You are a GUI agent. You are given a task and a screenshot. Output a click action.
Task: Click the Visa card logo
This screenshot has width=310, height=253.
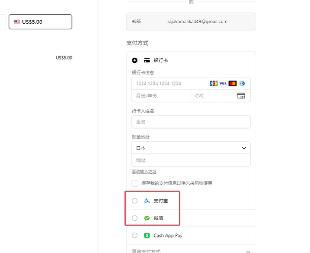click(x=223, y=83)
